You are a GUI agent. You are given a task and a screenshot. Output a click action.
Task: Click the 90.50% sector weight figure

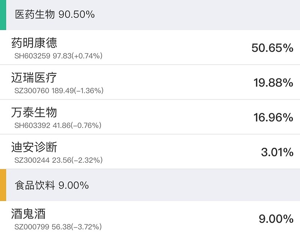point(77,15)
